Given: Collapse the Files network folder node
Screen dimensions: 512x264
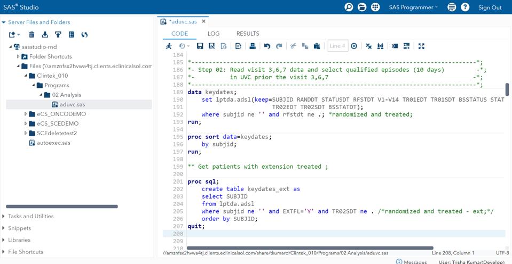Looking at the screenshot, I should coord(18,66).
